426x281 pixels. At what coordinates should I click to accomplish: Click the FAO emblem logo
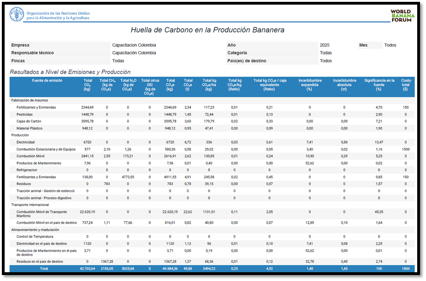[x=17, y=15]
